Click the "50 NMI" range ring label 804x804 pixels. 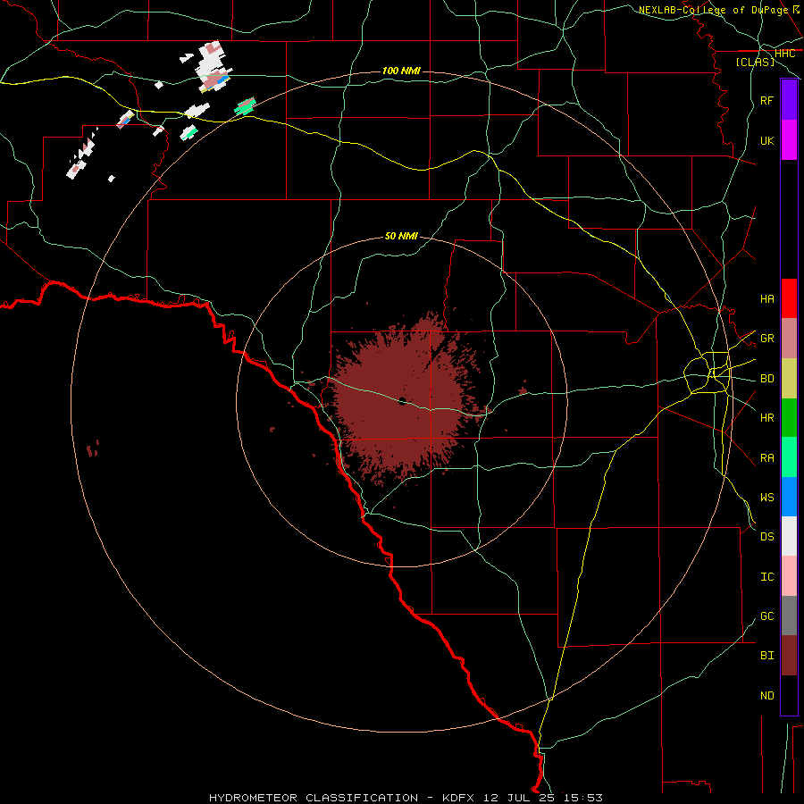tap(401, 236)
